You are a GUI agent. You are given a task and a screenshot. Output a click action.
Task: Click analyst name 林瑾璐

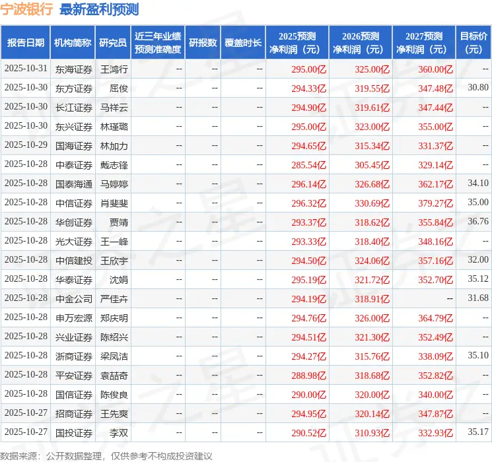click(114, 127)
